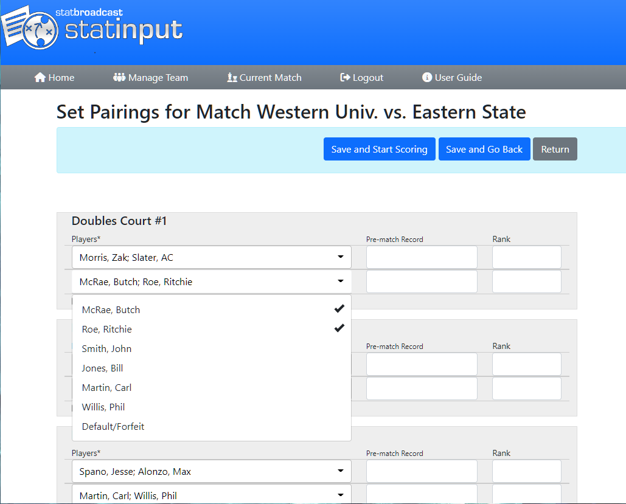Click Save and Go Back button
Screen dimensions: 626x504
tap(484, 149)
